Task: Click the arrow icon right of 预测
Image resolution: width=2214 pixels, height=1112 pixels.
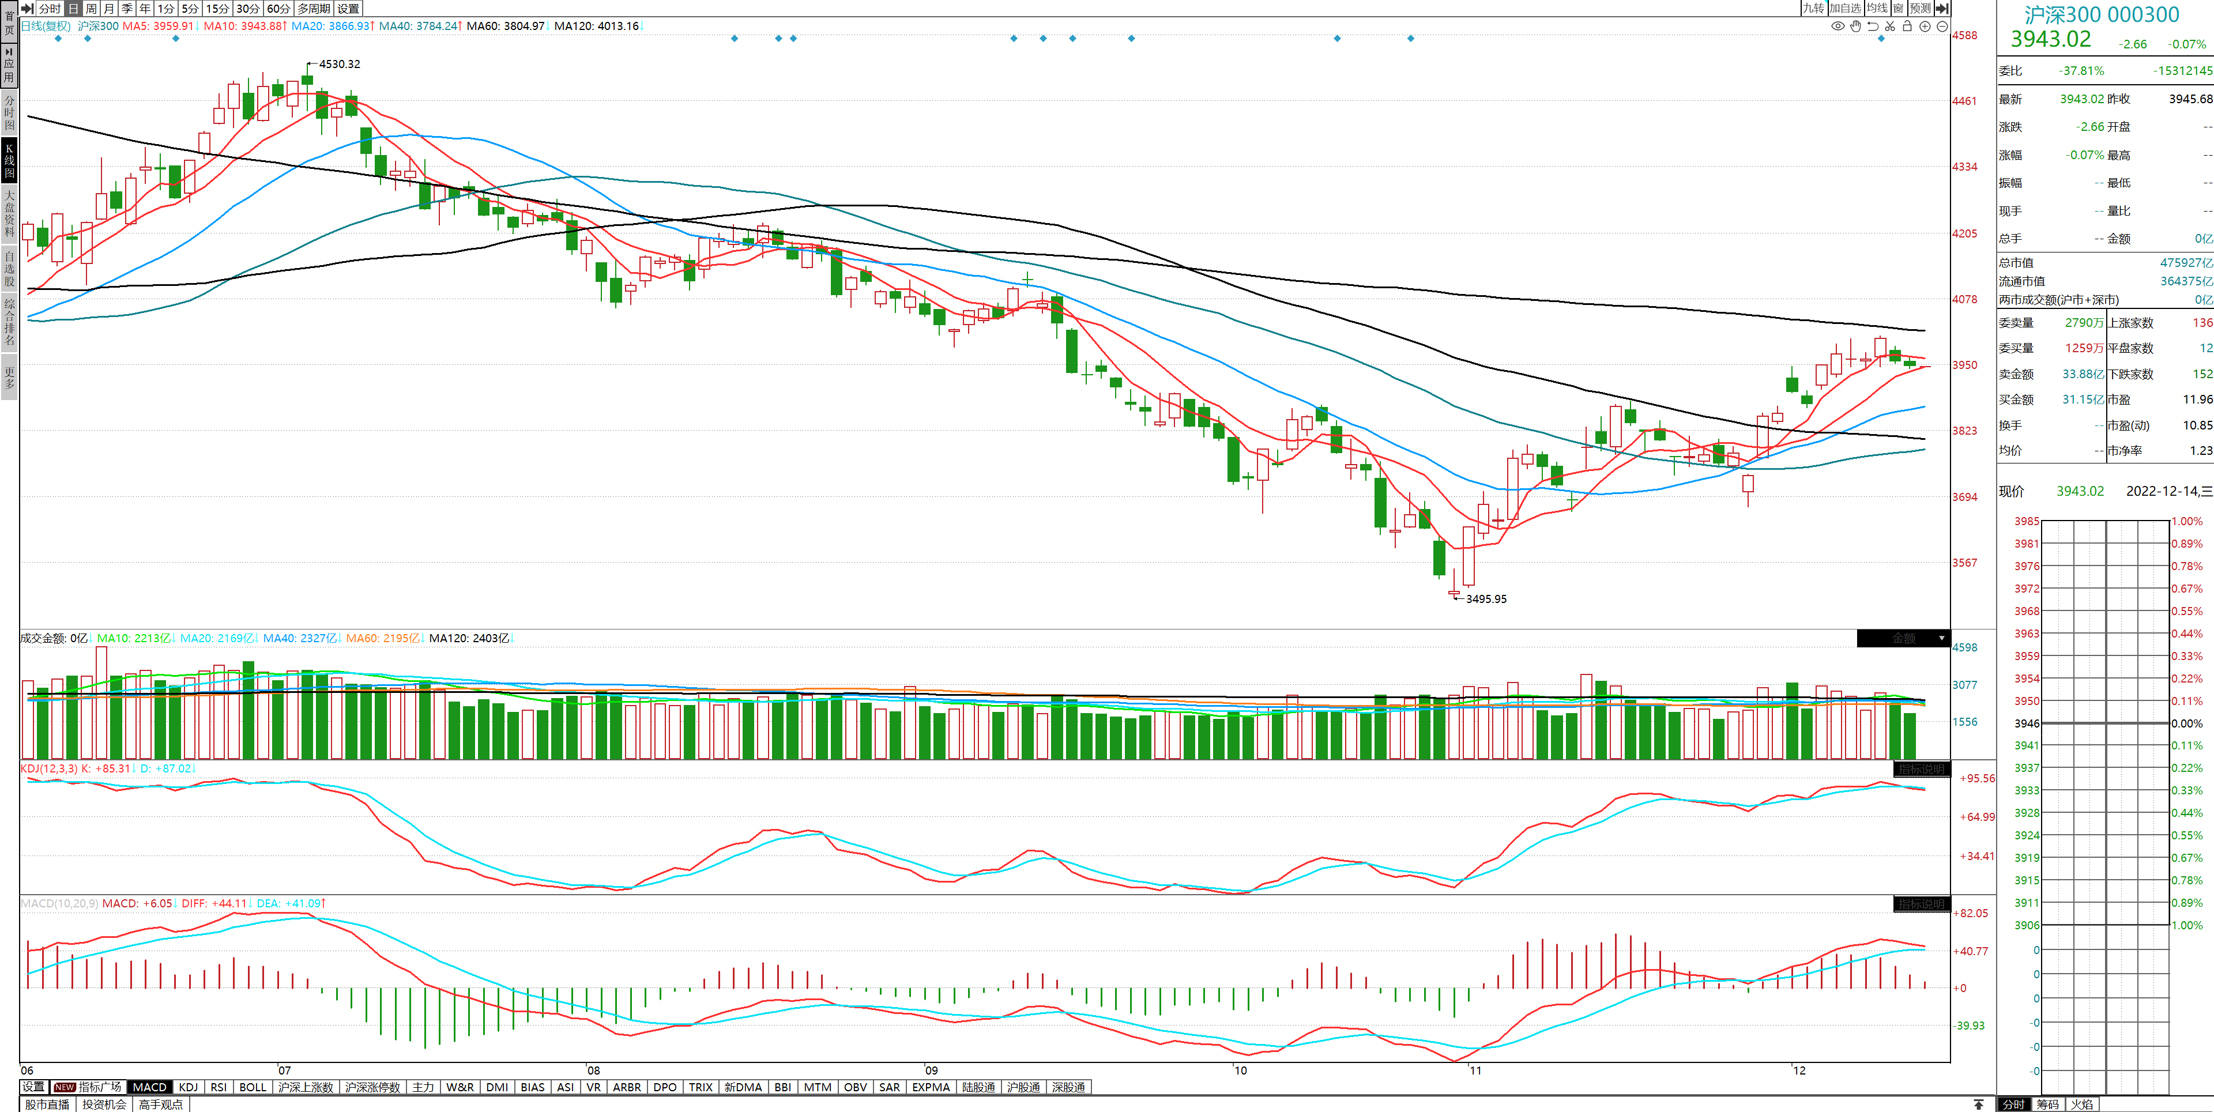Action: point(1941,9)
